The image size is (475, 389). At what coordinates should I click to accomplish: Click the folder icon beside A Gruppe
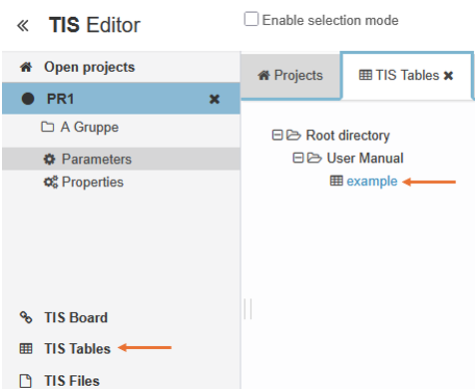[x=48, y=127]
